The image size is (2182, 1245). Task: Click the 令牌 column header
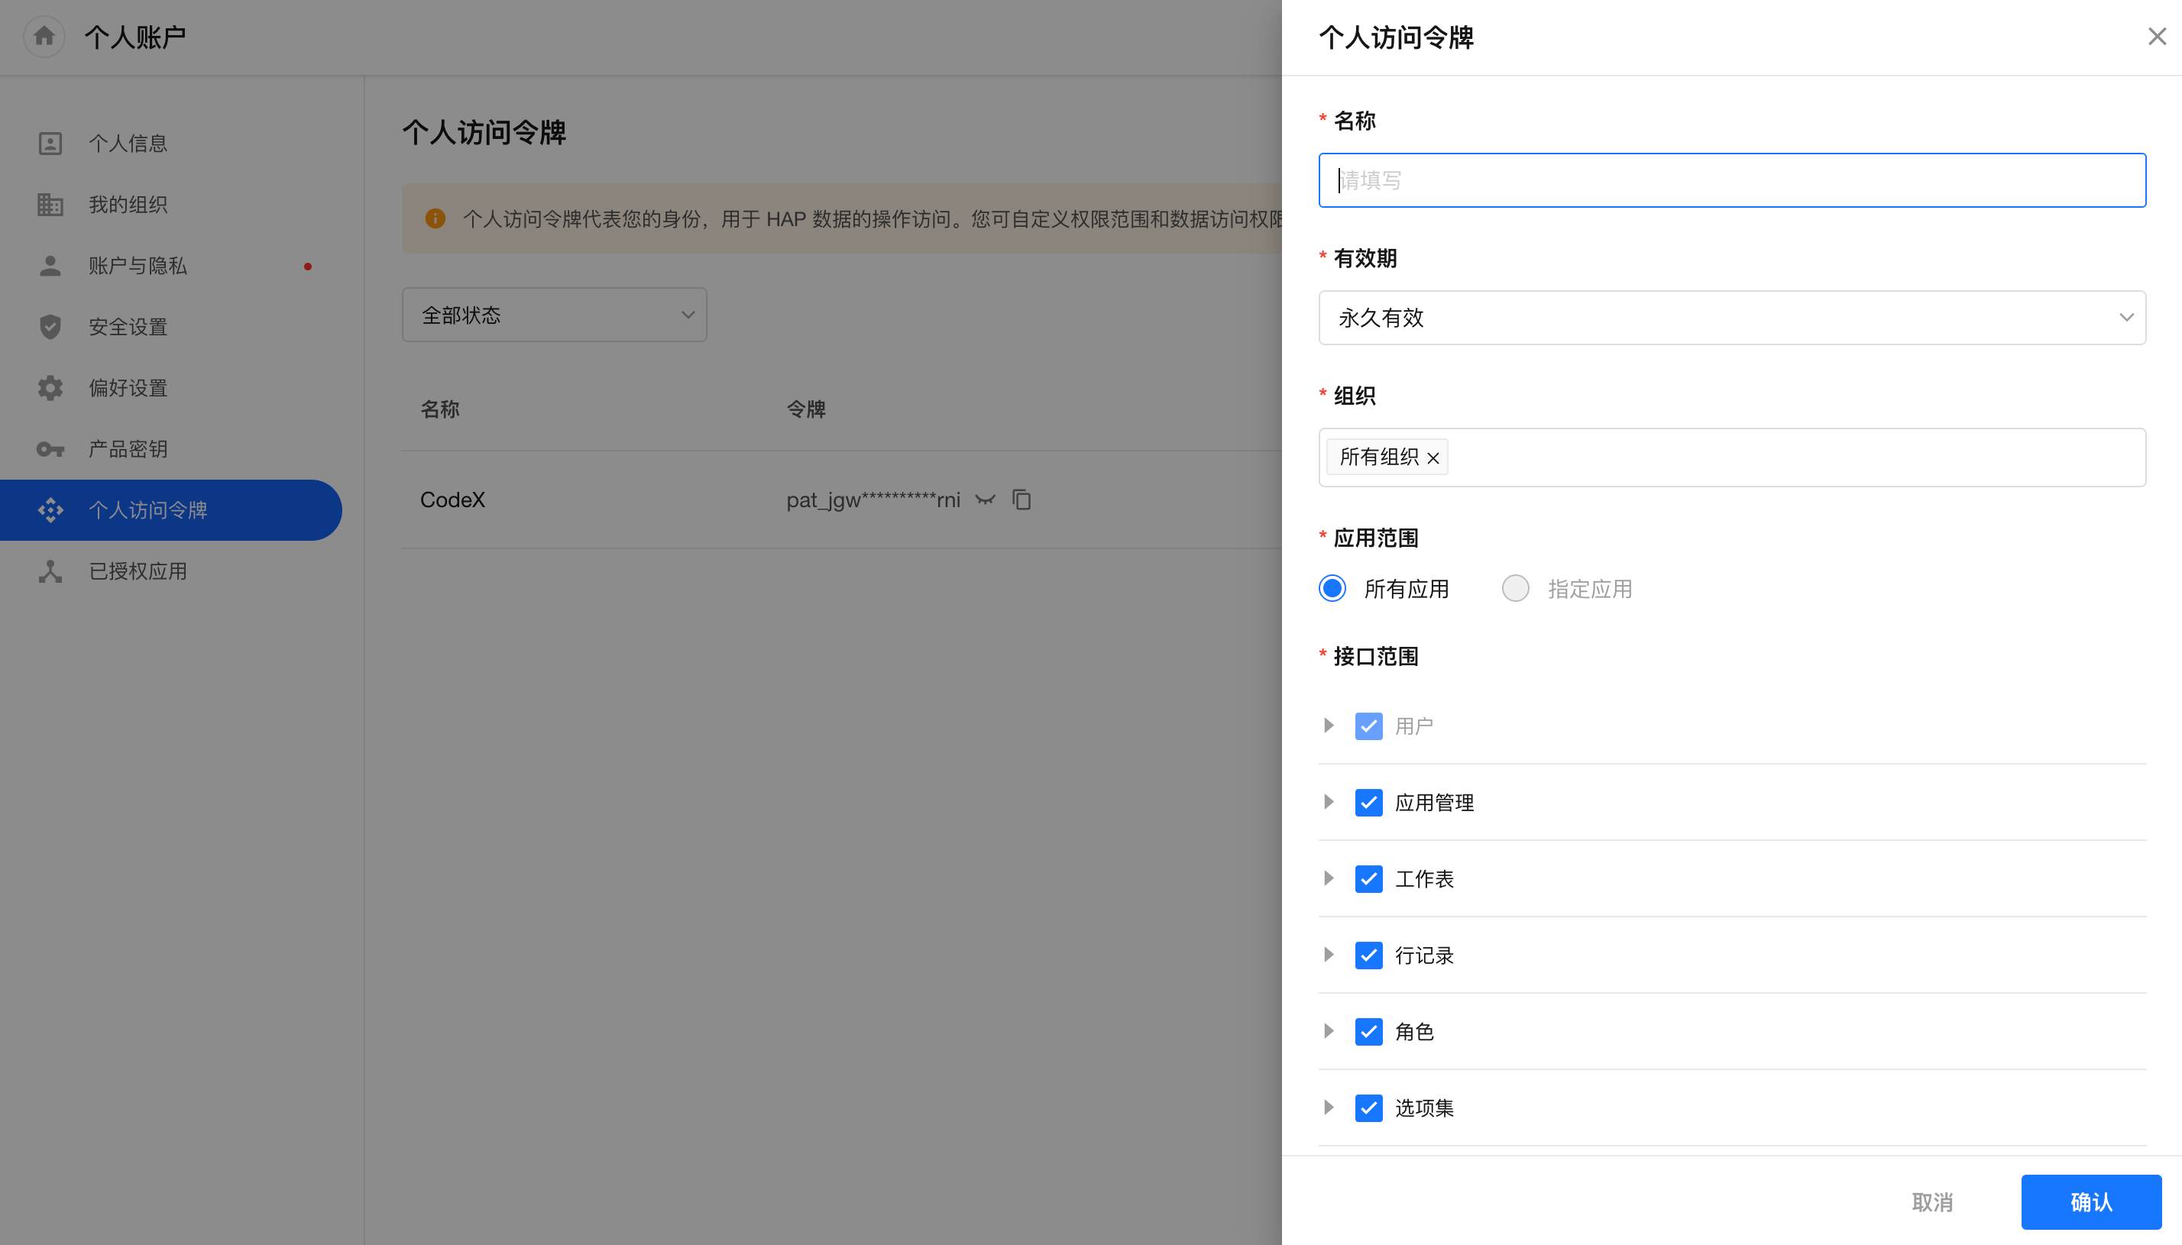(x=806, y=409)
